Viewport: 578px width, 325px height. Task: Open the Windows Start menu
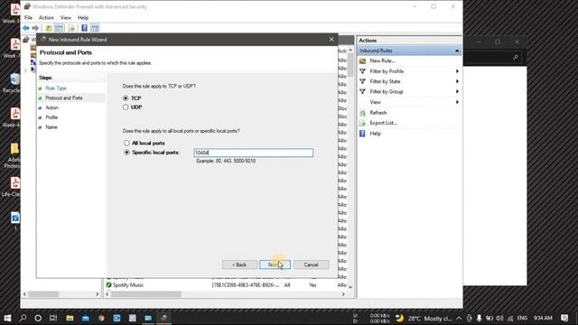pyautogui.click(x=7, y=318)
